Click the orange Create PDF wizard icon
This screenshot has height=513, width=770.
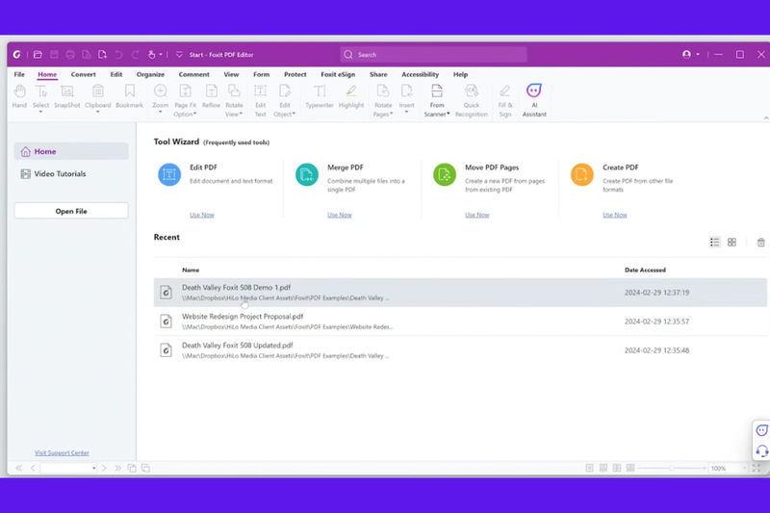pos(582,175)
